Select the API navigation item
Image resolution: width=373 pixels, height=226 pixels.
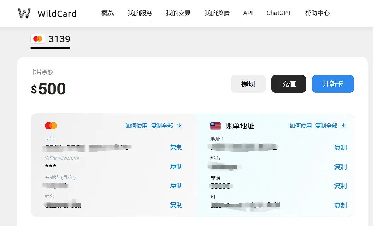248,13
